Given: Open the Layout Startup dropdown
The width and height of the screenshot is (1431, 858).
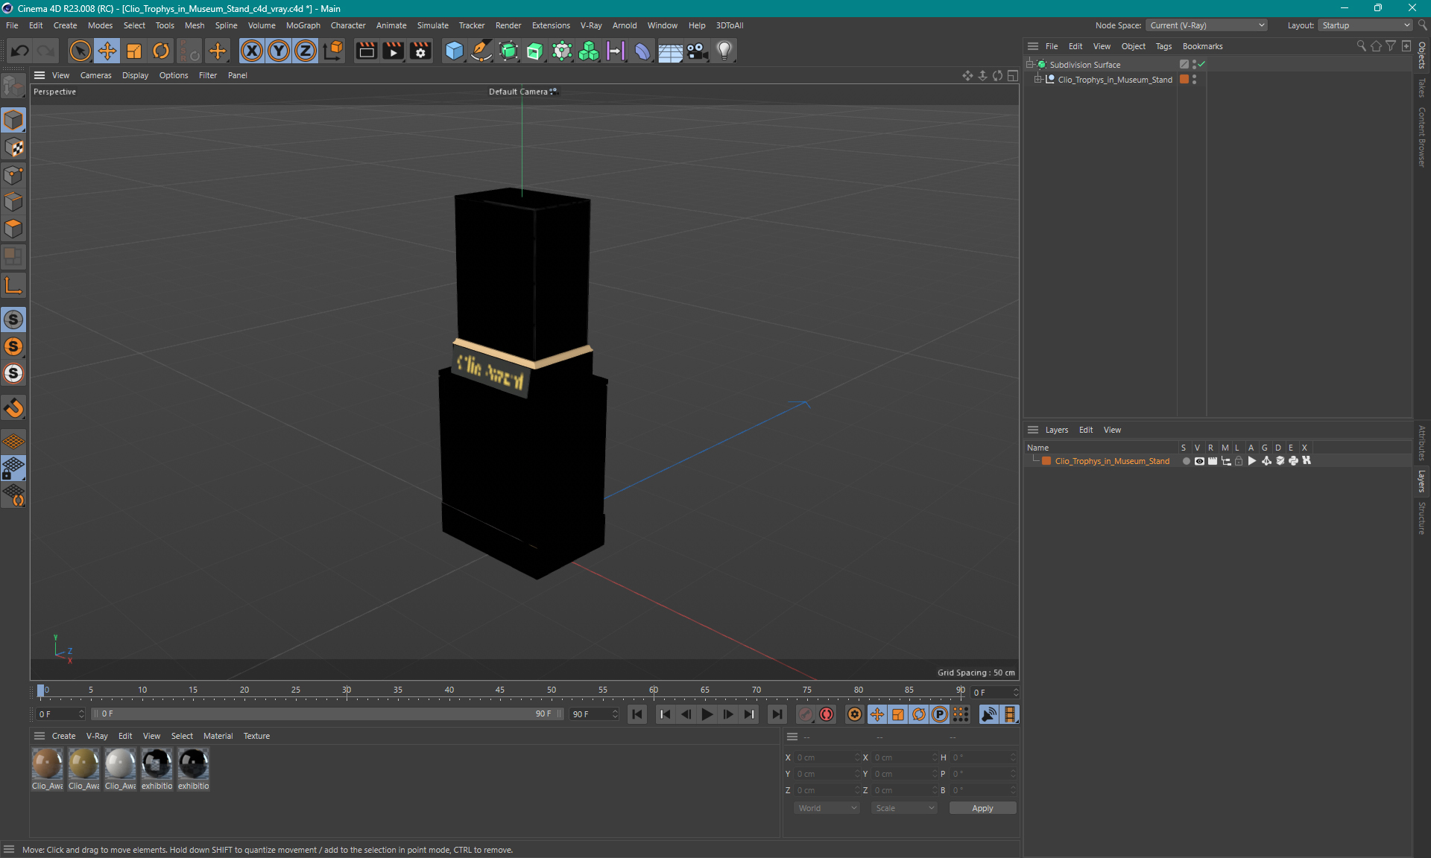Looking at the screenshot, I should [1365, 25].
